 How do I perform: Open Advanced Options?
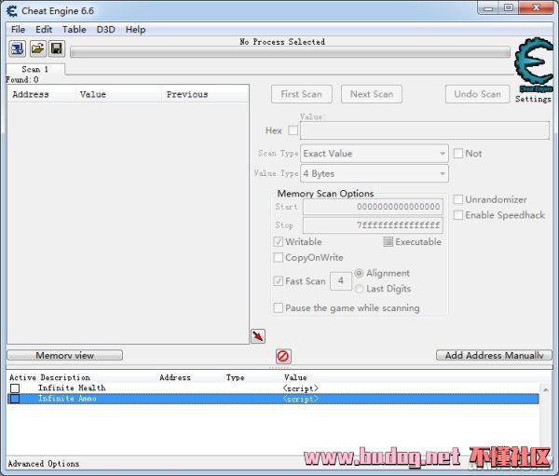click(44, 464)
